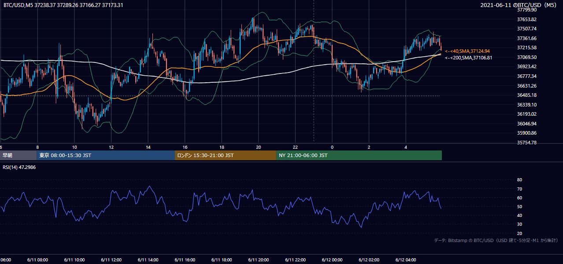Click hour tick 10 under the price chart

pyautogui.click(x=74, y=147)
